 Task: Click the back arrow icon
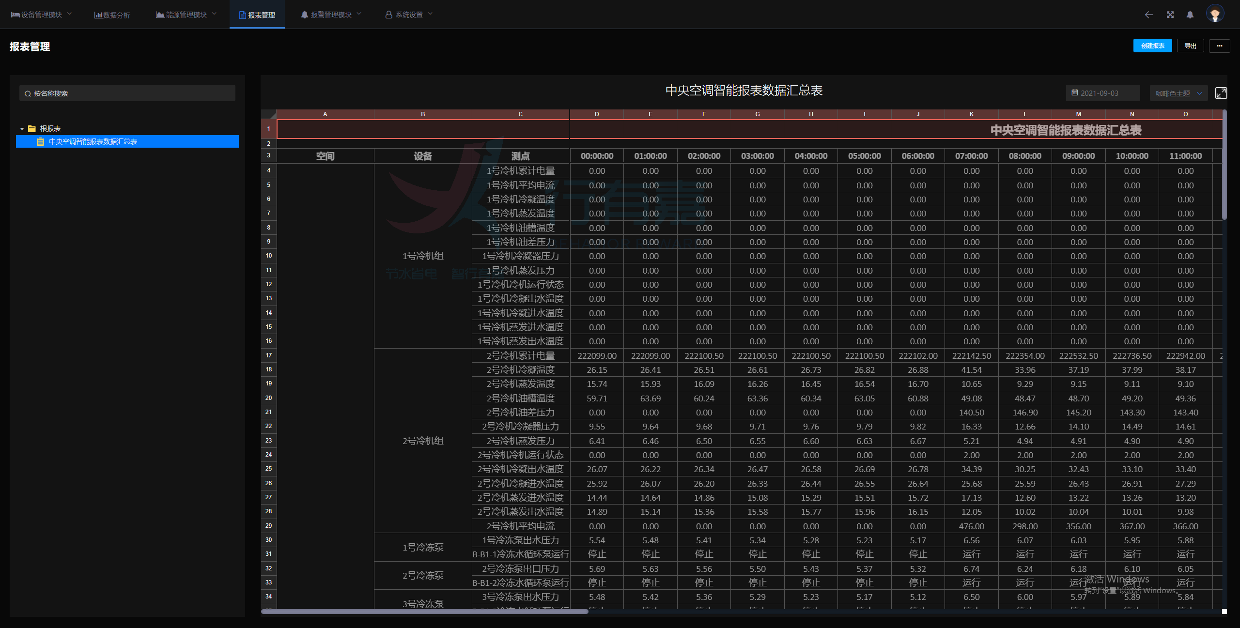tap(1149, 15)
